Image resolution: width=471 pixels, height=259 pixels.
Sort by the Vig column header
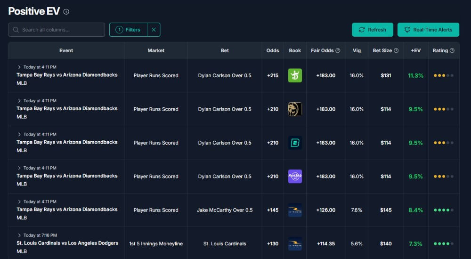click(357, 50)
